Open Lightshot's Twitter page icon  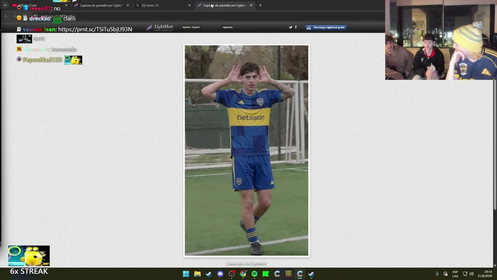(290, 27)
